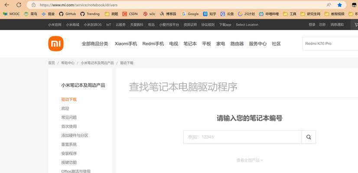Select 重置系统 in sidebar
This screenshot has height=173, width=358.
pyautogui.click(x=69, y=144)
